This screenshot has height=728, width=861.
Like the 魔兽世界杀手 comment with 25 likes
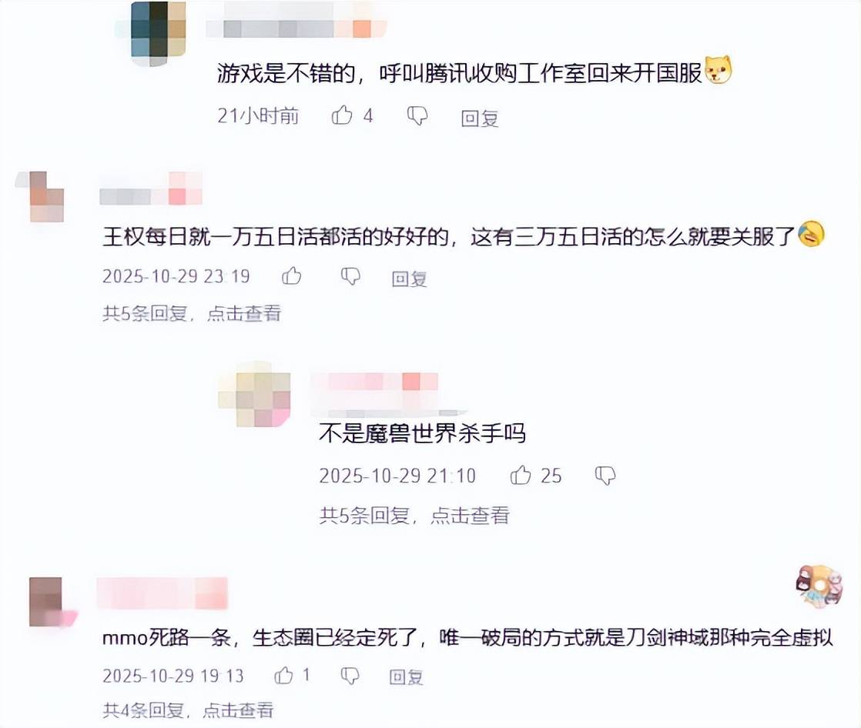521,475
